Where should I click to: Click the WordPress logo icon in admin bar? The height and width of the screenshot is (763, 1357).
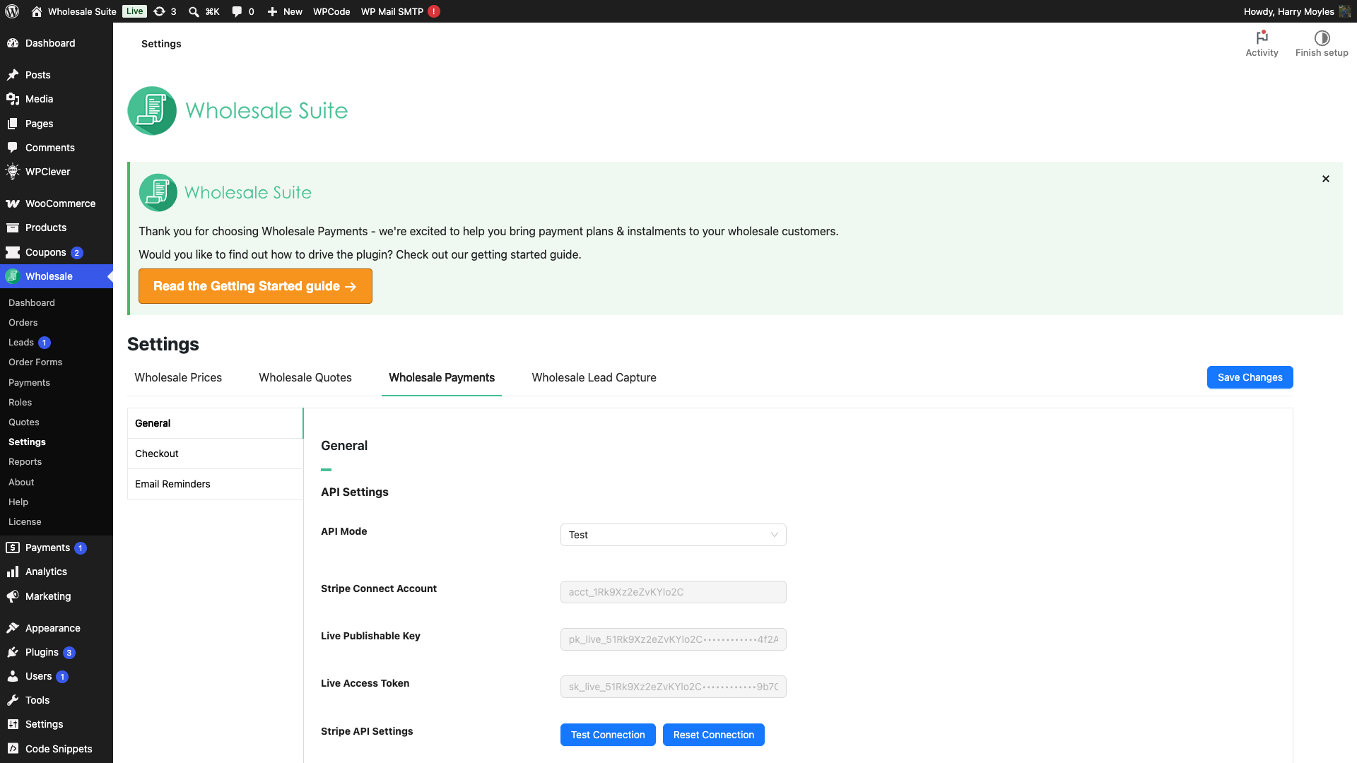click(12, 11)
